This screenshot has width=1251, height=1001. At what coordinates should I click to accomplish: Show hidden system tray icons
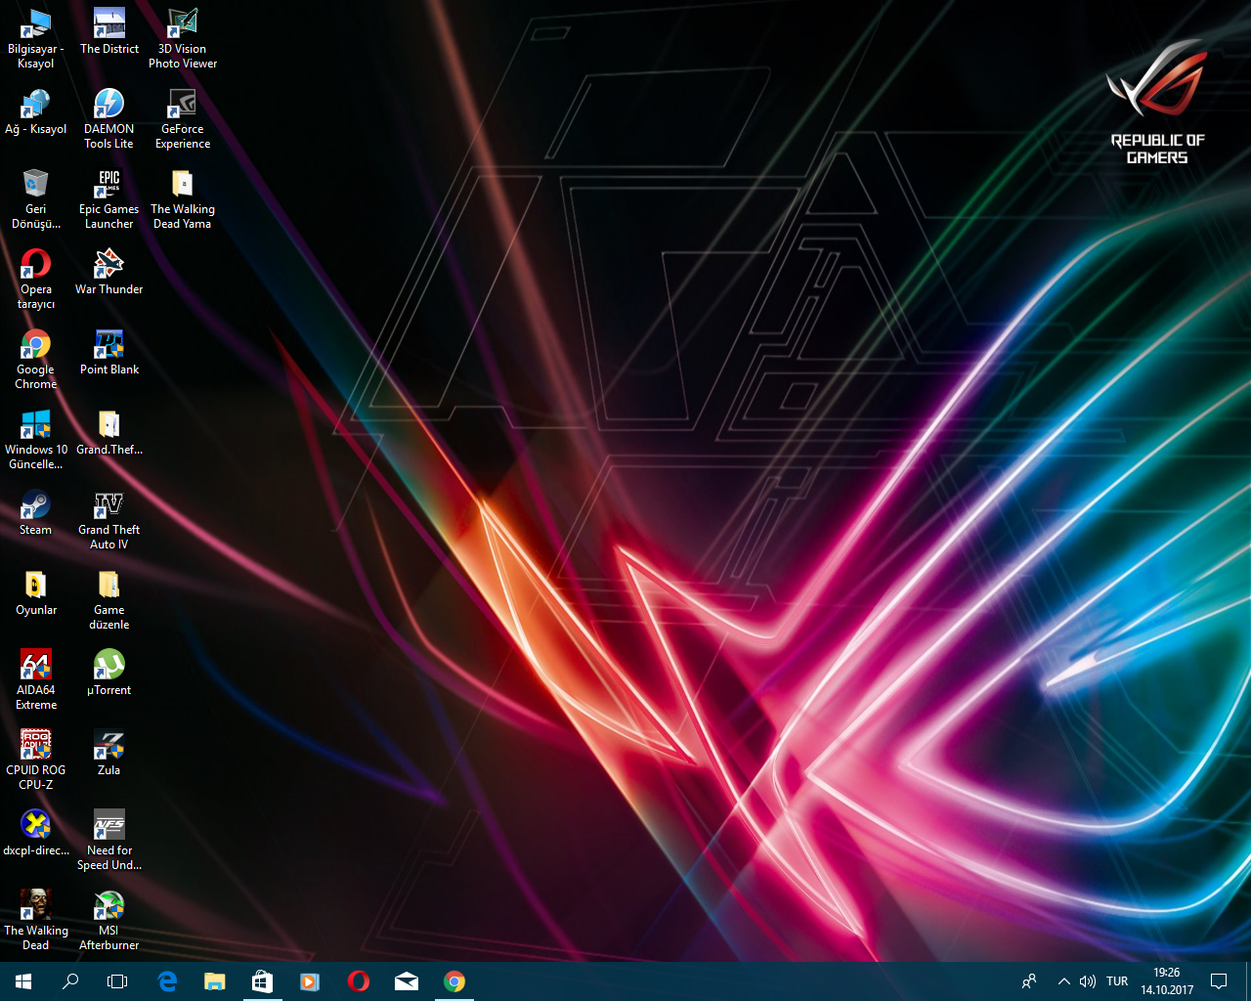click(x=1063, y=981)
